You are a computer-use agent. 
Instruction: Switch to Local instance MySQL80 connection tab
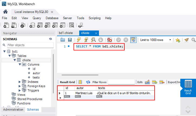(31, 12)
